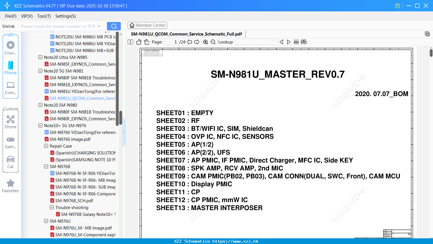Click the binoculars search icon
The height and width of the screenshot is (244, 433).
304,42
